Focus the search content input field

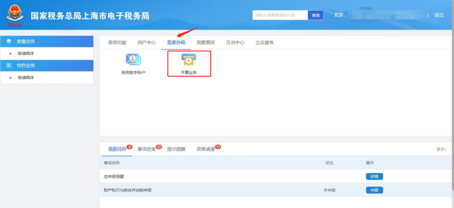(280, 16)
